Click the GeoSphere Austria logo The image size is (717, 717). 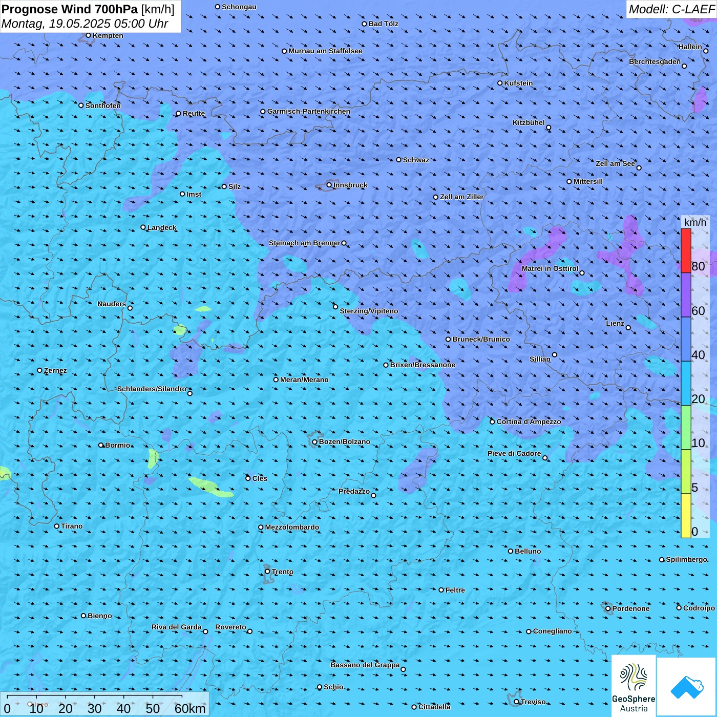[634, 686]
